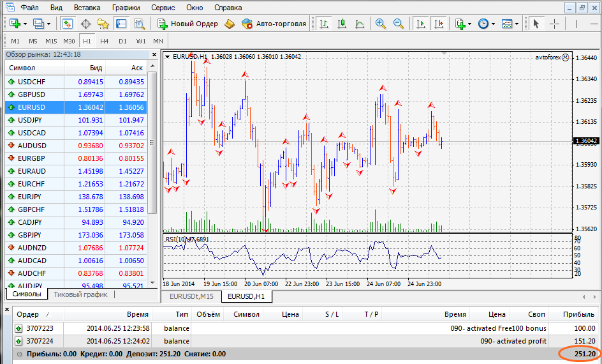The width and height of the screenshot is (602, 364).
Task: Click the EURGBP down-arrow icon
Action: 11,158
